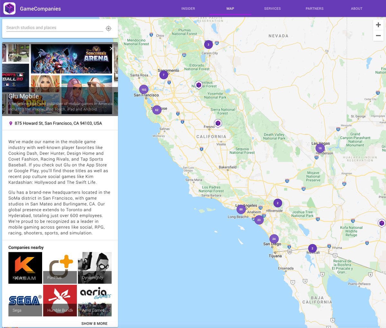Click the 875 Howard St address text
The image size is (386, 328).
[58, 123]
